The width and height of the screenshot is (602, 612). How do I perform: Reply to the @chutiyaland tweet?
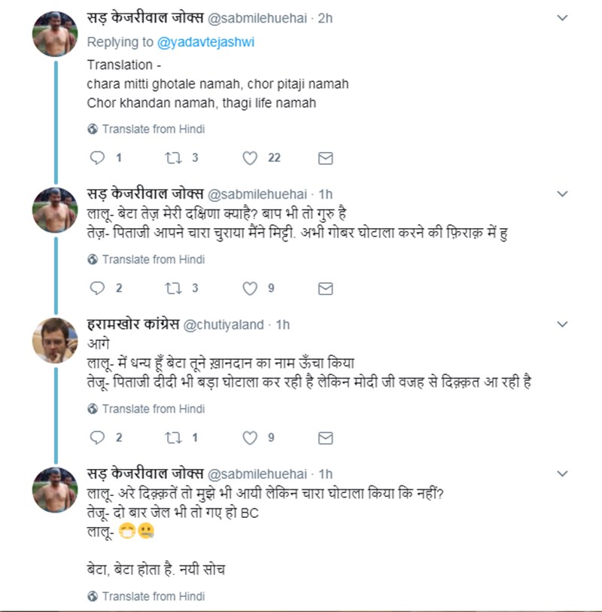click(96, 437)
